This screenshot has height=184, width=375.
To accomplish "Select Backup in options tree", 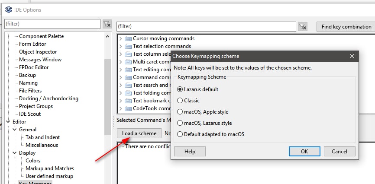I will click(x=27, y=75).
